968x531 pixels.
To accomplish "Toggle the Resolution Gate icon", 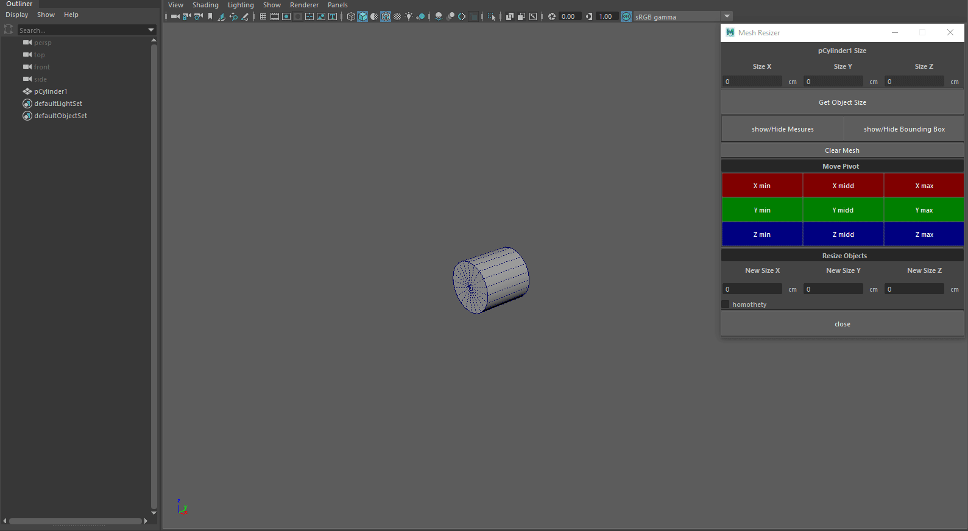I will click(x=286, y=16).
